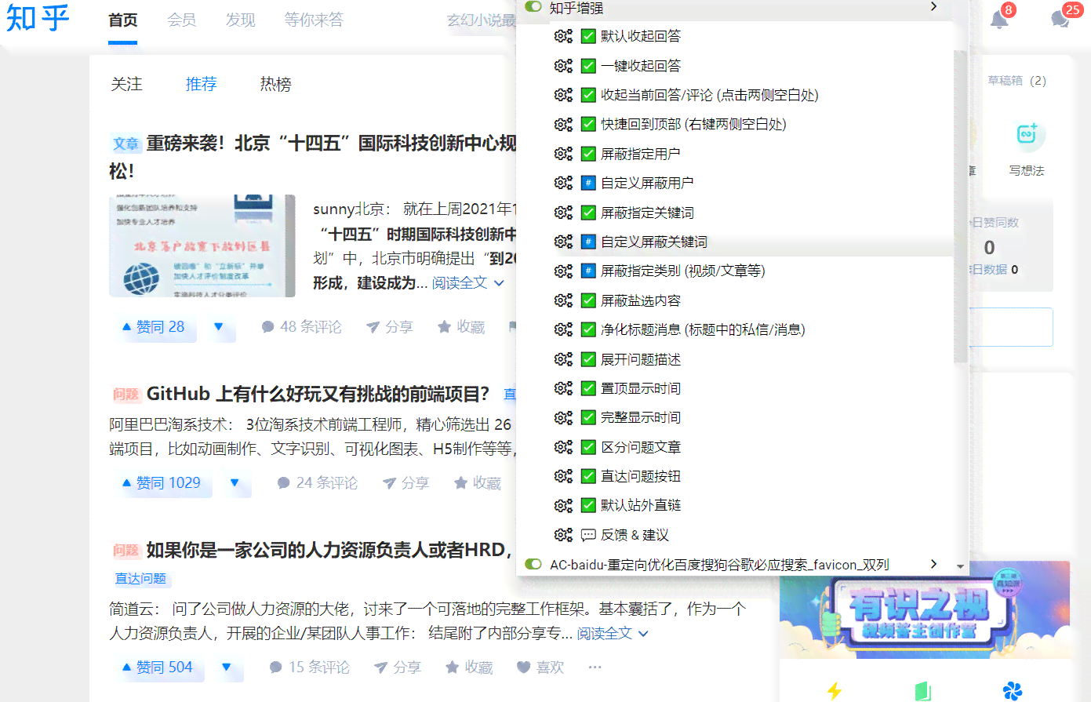Click downvote arrow next to 赞同 504
1091x702 pixels.
pyautogui.click(x=227, y=667)
